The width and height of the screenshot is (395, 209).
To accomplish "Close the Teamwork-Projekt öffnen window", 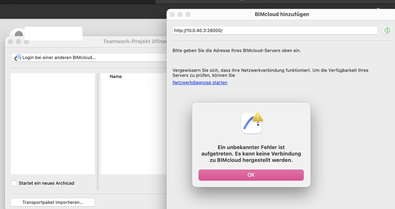I will 10,42.
